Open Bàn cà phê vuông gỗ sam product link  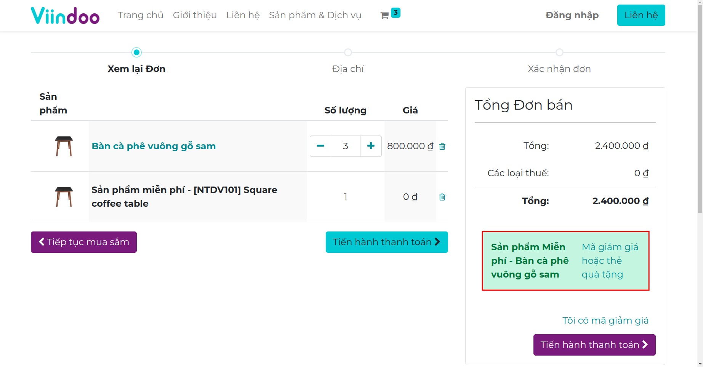[154, 146]
